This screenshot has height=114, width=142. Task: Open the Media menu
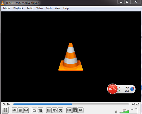click(7, 8)
